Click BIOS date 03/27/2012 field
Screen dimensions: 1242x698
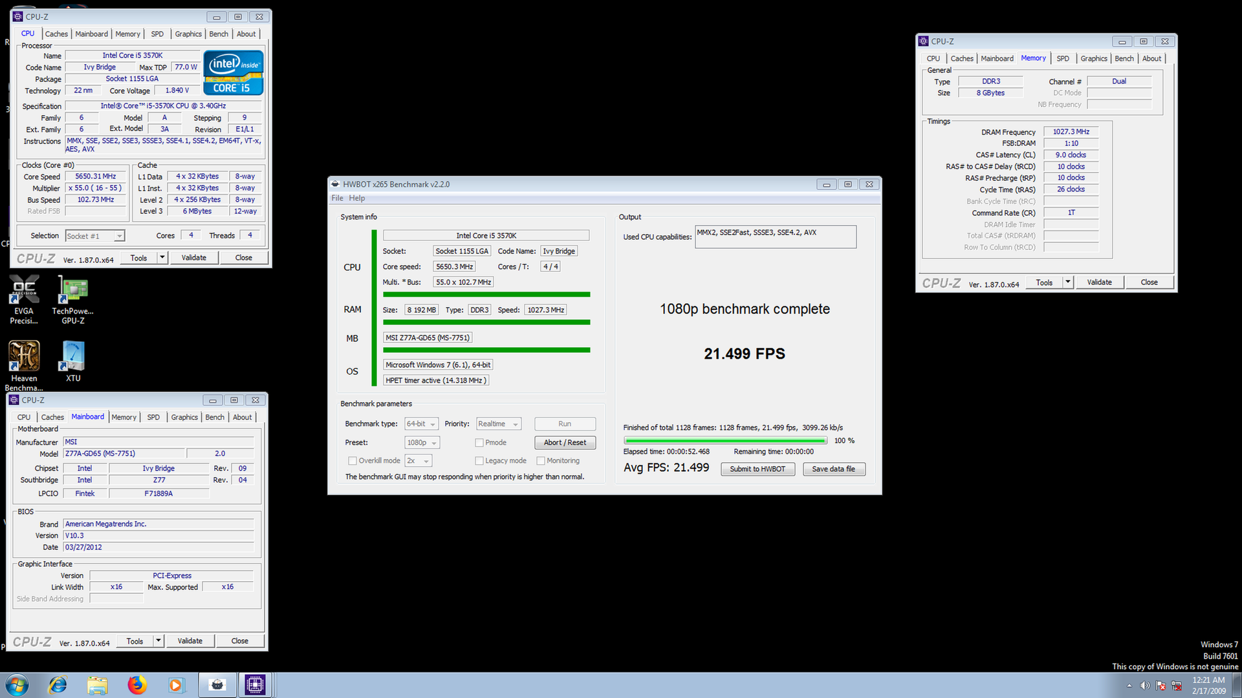click(x=158, y=547)
